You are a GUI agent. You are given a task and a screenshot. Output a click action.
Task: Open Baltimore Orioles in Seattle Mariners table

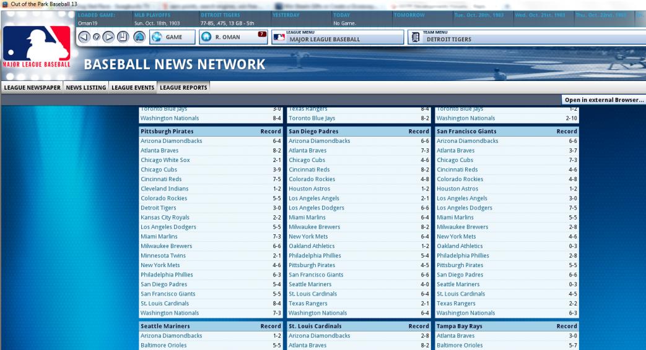[x=164, y=346]
